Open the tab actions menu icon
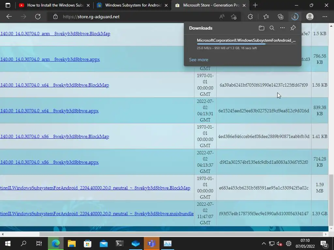This screenshot has height=250, width=334. (x=8, y=5)
